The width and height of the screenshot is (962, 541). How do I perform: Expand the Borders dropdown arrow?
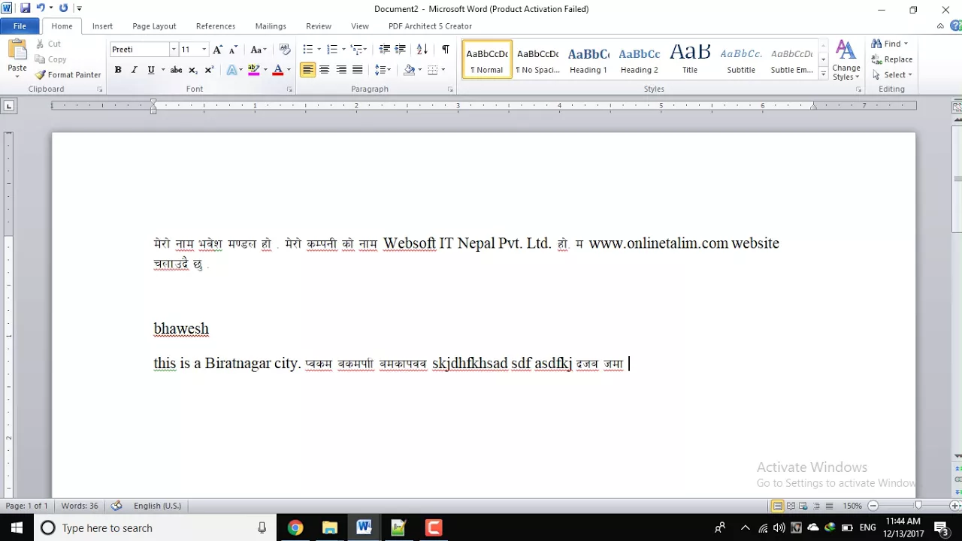coord(443,70)
